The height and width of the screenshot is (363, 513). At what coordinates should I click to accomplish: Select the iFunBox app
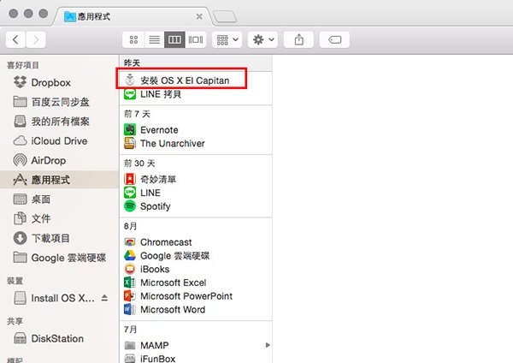pyautogui.click(x=150, y=359)
